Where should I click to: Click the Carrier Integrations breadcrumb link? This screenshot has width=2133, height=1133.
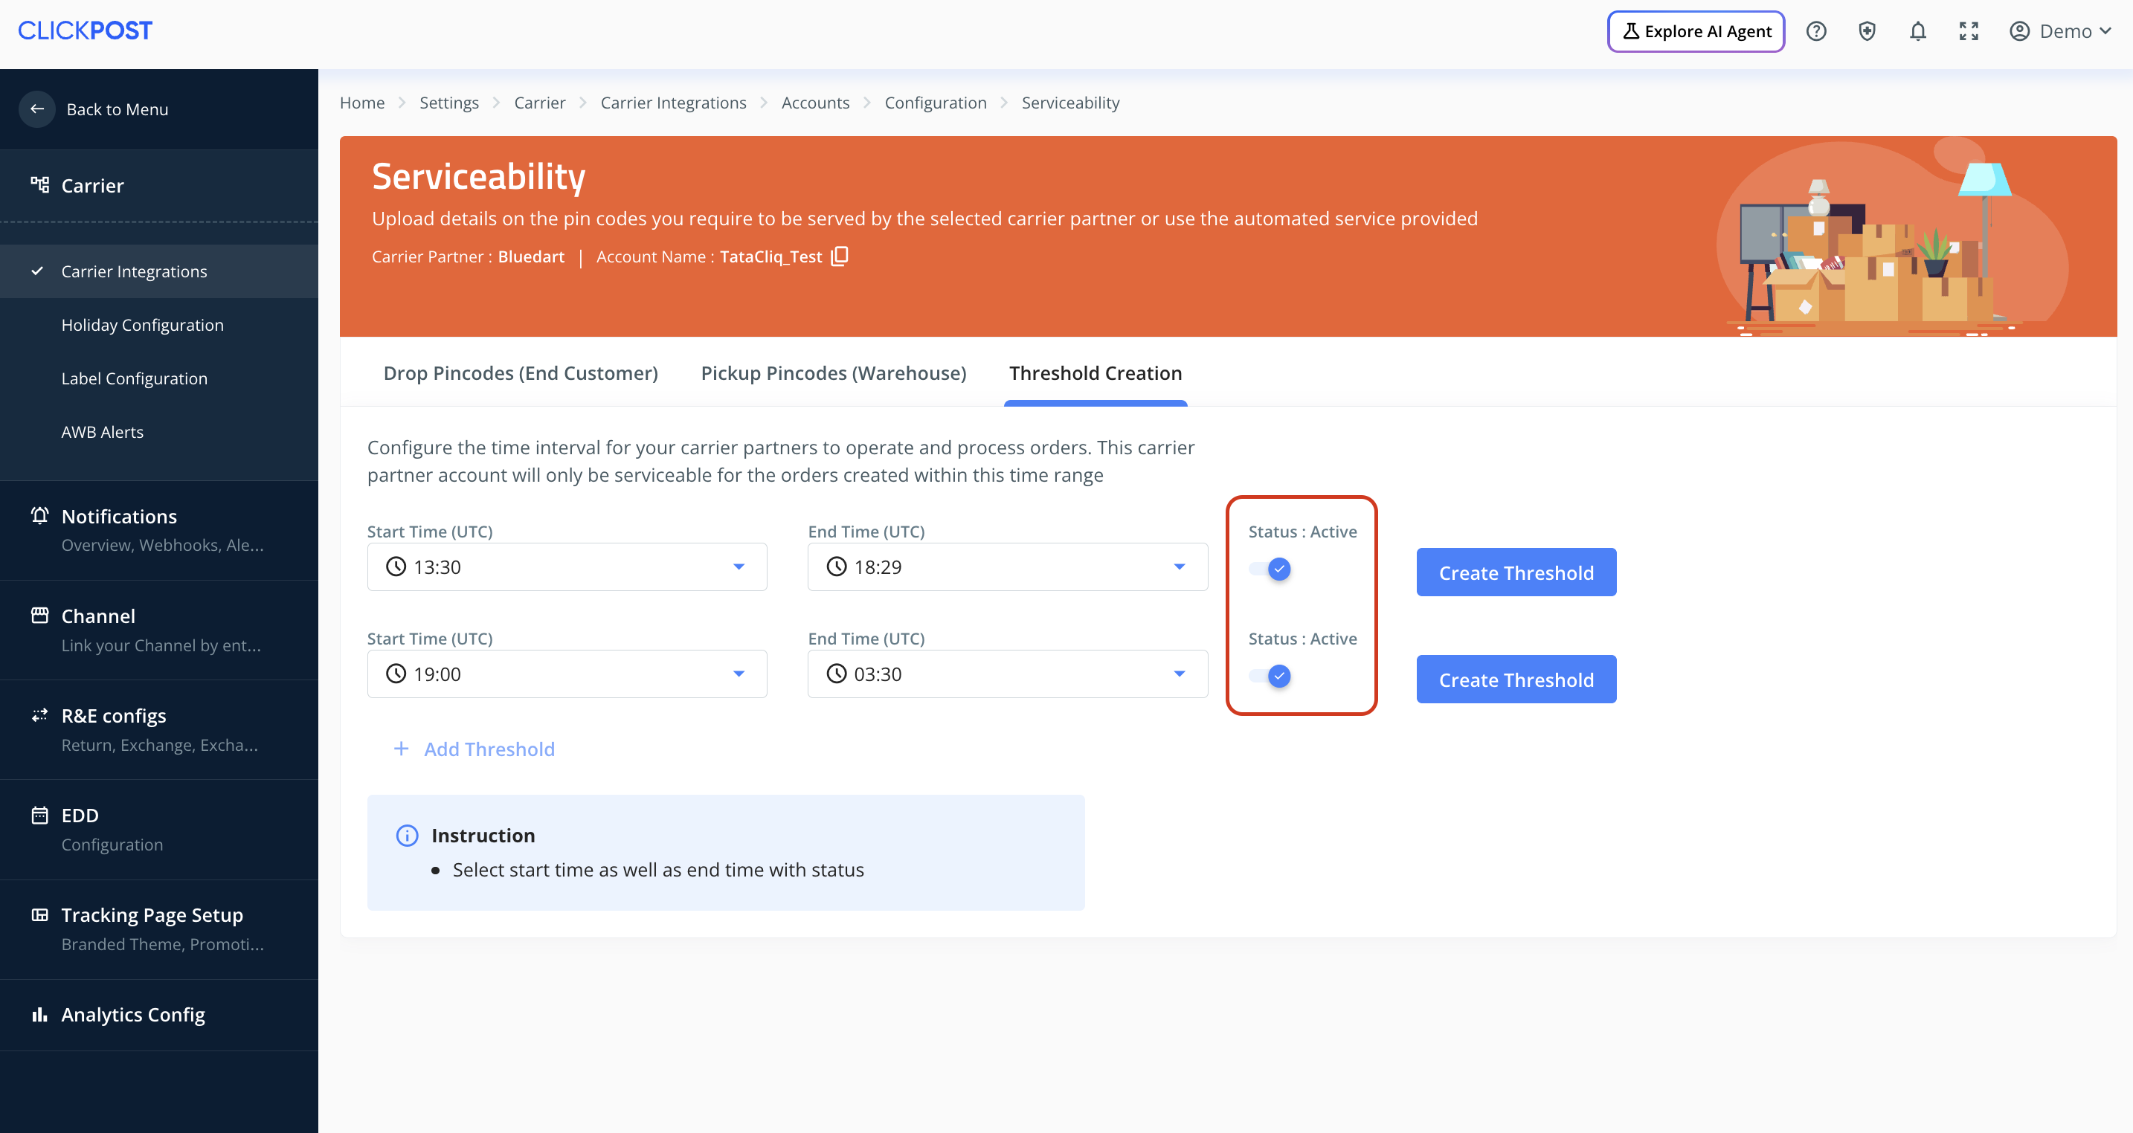click(x=673, y=103)
